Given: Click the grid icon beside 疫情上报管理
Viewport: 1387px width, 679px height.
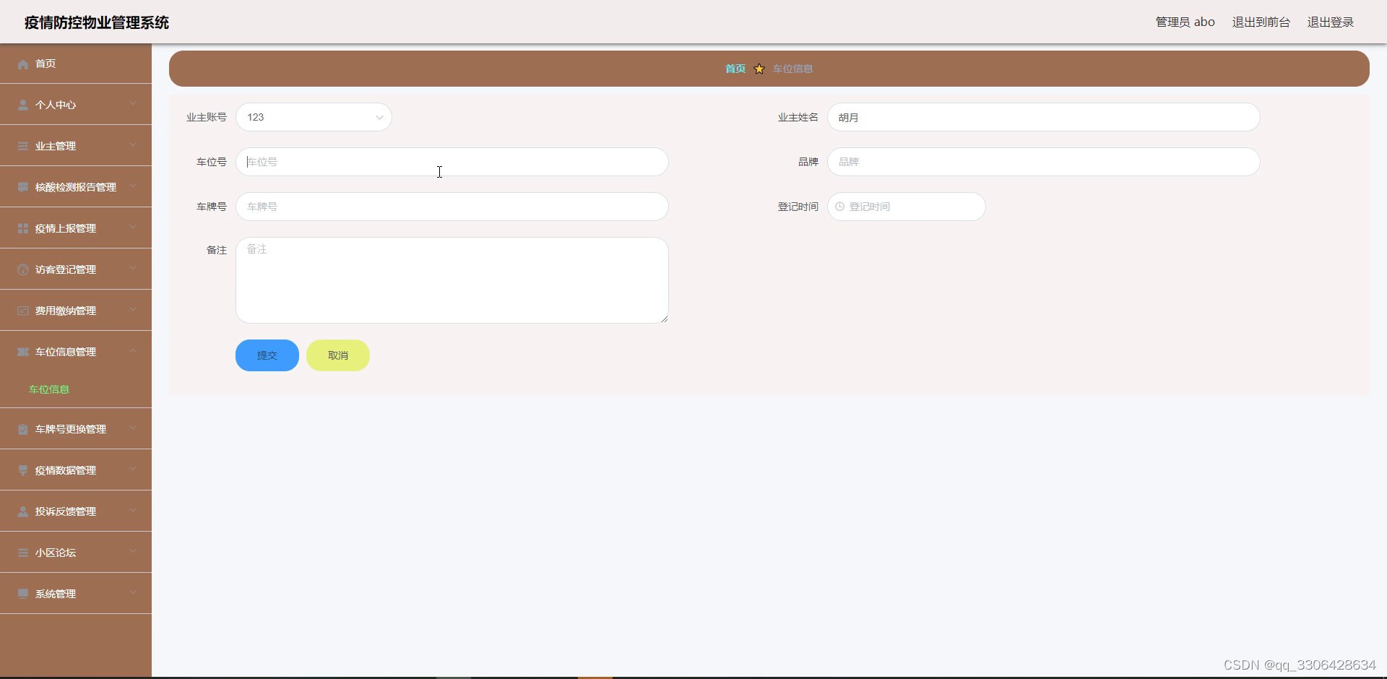Looking at the screenshot, I should coord(23,229).
